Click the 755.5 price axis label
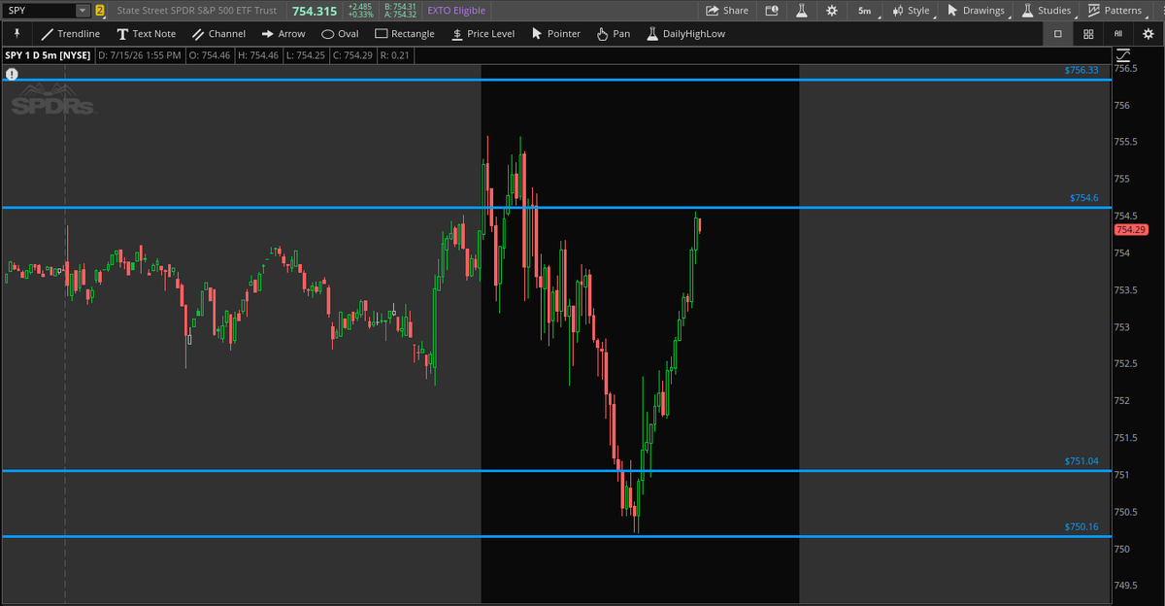This screenshot has width=1165, height=606. point(1127,142)
